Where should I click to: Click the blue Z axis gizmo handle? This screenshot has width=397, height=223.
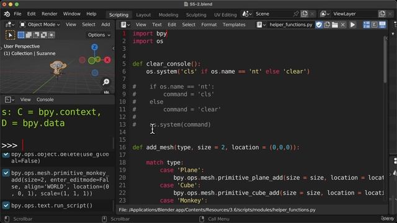[x=94, y=47]
